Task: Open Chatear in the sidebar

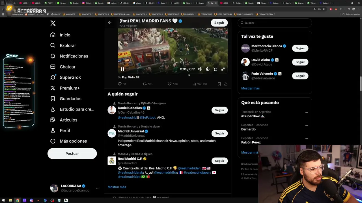Action: 63,67
